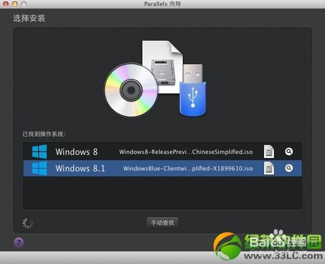Click Windows8-ReleasePrevi...ChineseSimplified.iso filename
This screenshot has width=325, height=264.
click(186, 152)
